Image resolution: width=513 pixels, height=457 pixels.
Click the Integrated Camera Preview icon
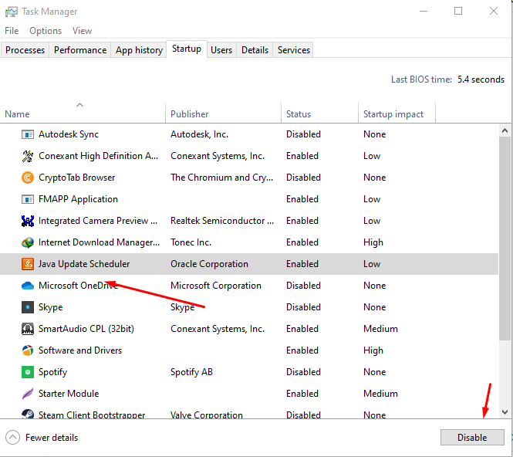(28, 221)
